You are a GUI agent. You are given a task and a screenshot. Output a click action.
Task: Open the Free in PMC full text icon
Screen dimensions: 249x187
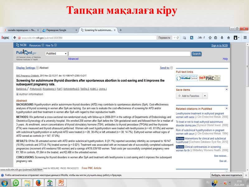(x=209, y=78)
